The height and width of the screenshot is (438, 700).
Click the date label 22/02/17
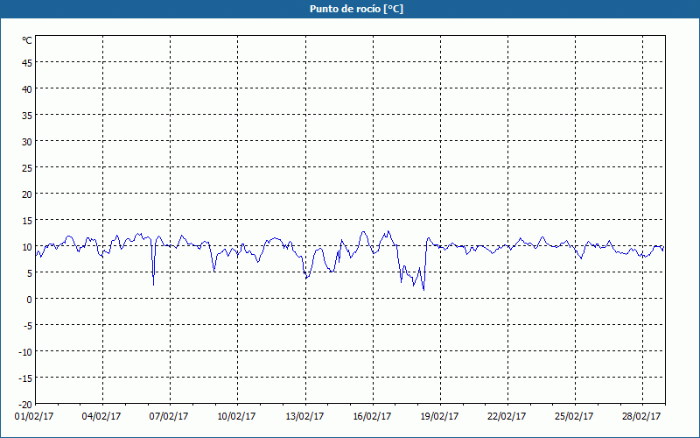click(507, 417)
